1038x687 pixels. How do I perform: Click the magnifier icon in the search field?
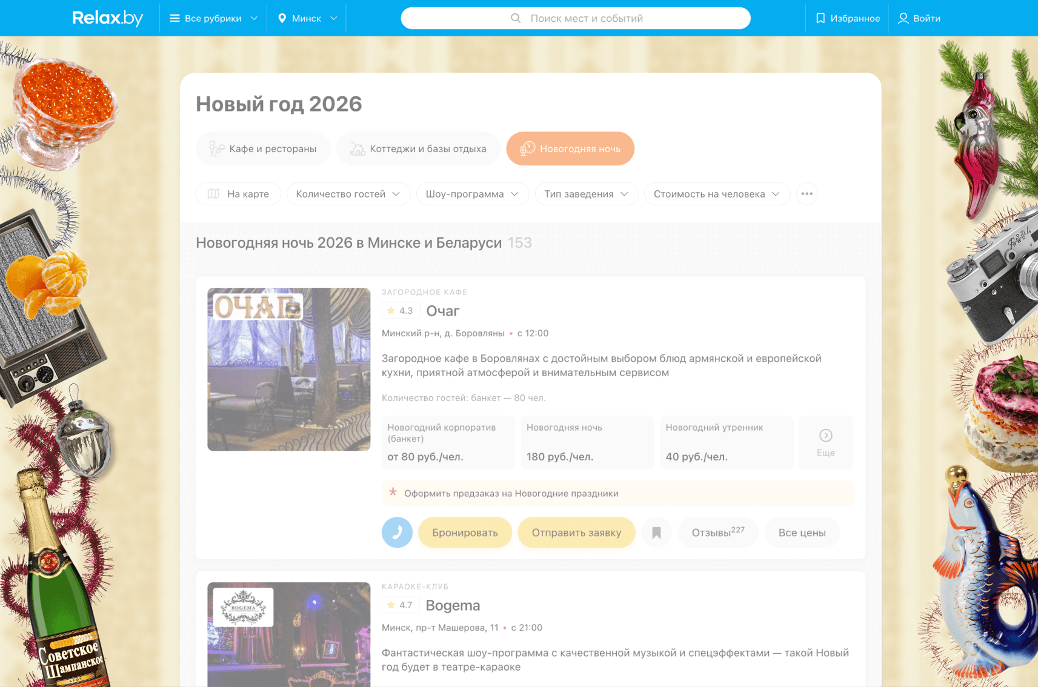pyautogui.click(x=516, y=18)
